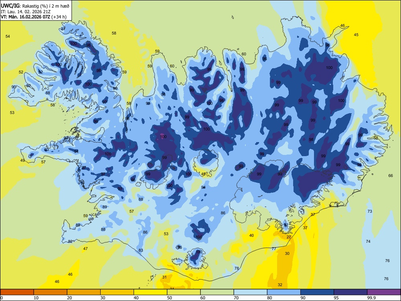Click the legend tick label '10'
The image size is (401, 301).
(x=36, y=298)
